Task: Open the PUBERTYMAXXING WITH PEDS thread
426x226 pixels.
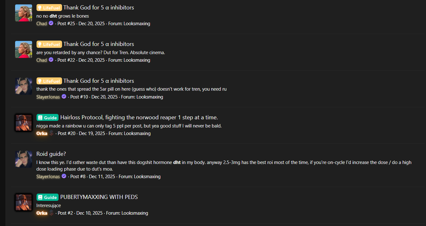Action: [99, 197]
